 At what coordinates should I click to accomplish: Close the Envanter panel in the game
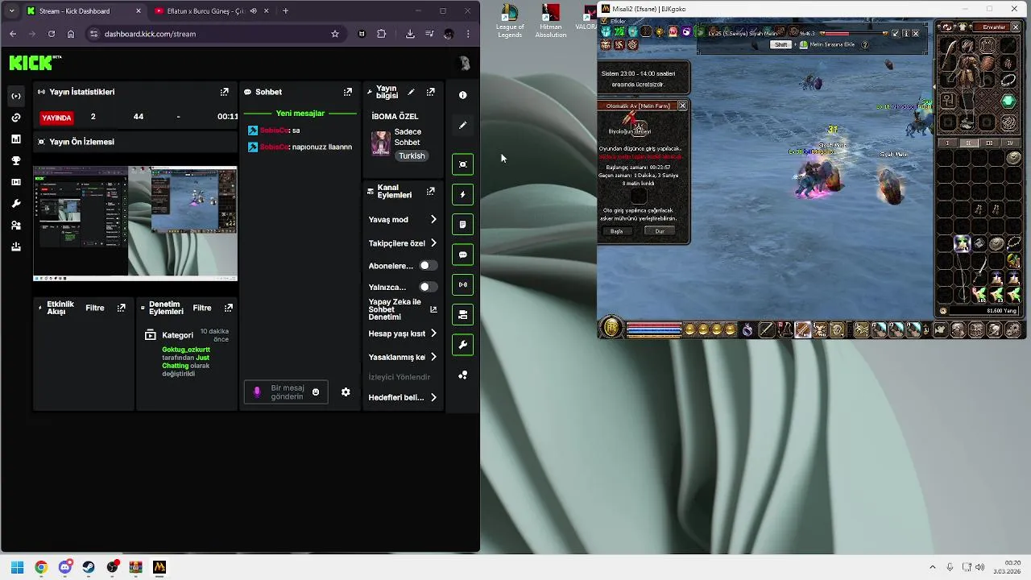[1015, 27]
